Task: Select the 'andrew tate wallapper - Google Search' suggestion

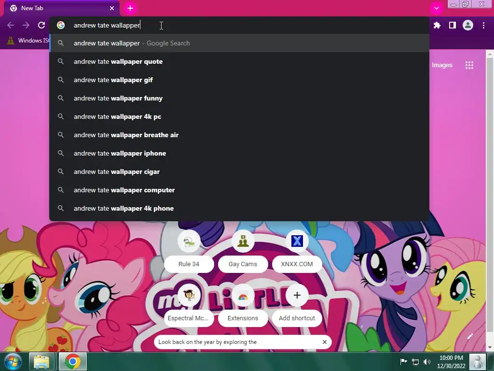Action: (x=239, y=43)
